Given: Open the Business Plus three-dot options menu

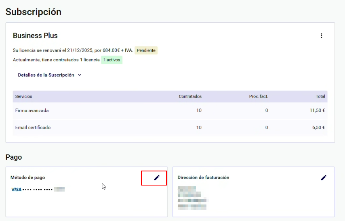Looking at the screenshot, I should click(321, 35).
